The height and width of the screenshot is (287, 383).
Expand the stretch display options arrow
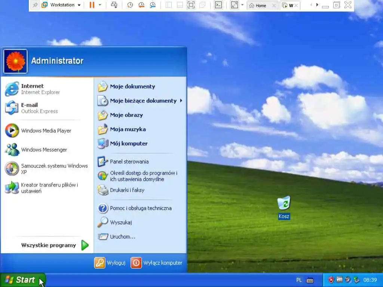click(242, 5)
